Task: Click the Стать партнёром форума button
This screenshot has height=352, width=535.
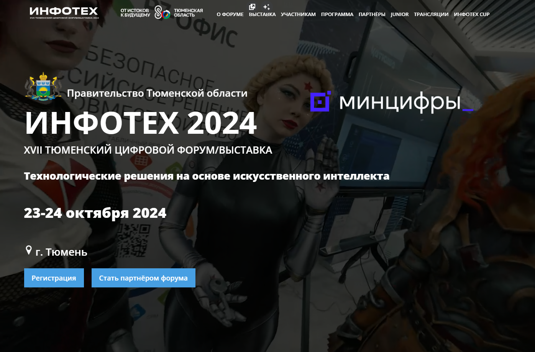Action: [x=143, y=278]
